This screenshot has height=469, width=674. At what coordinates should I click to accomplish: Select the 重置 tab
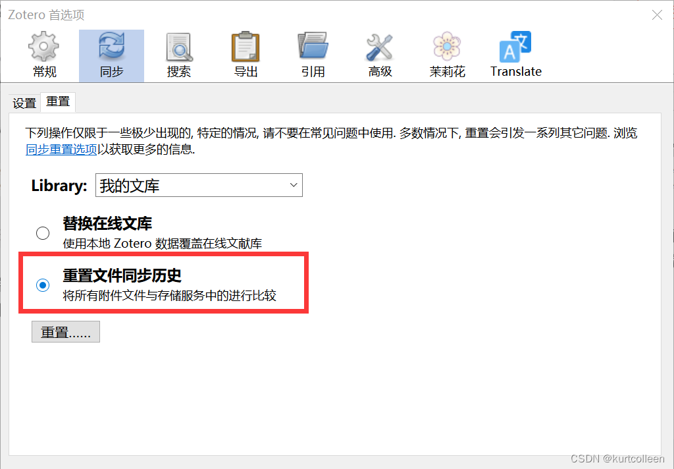coord(57,102)
